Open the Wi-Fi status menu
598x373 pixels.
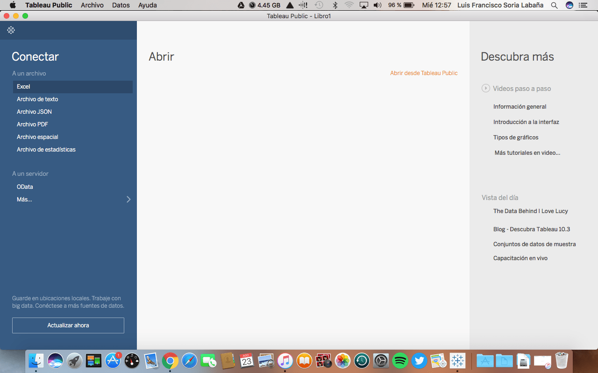(349, 5)
